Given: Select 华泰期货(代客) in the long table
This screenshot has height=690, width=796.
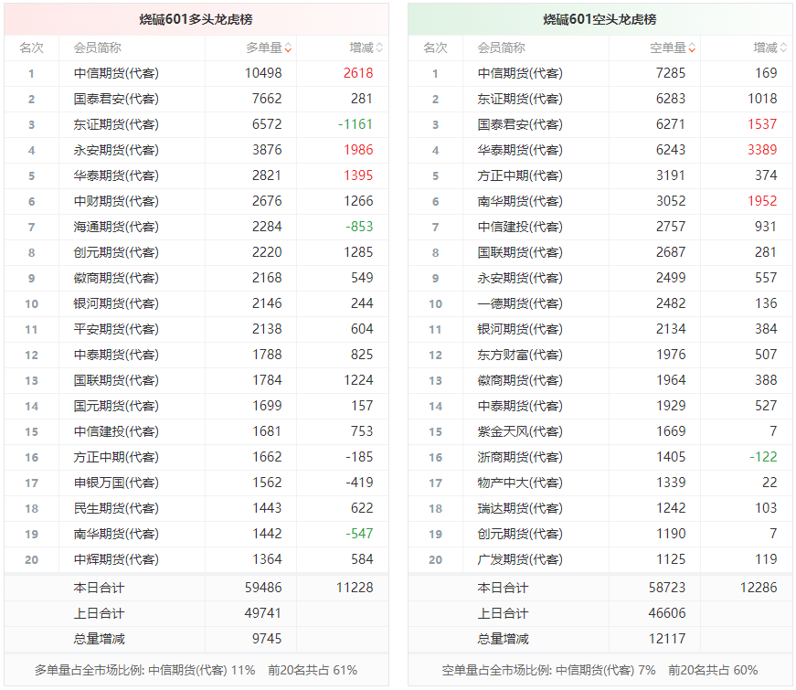Looking at the screenshot, I should pos(116,175).
